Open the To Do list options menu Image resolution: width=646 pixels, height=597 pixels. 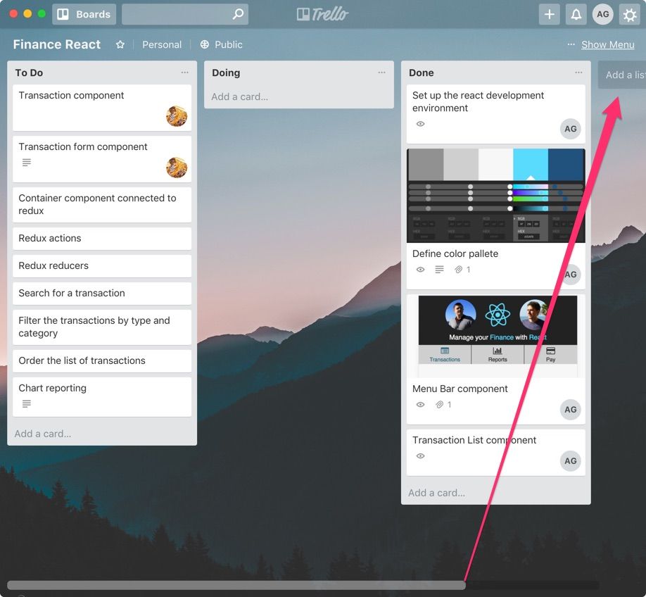(x=184, y=73)
